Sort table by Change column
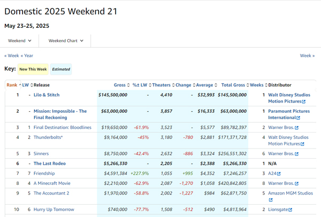321x217 pixels. tap(186, 85)
